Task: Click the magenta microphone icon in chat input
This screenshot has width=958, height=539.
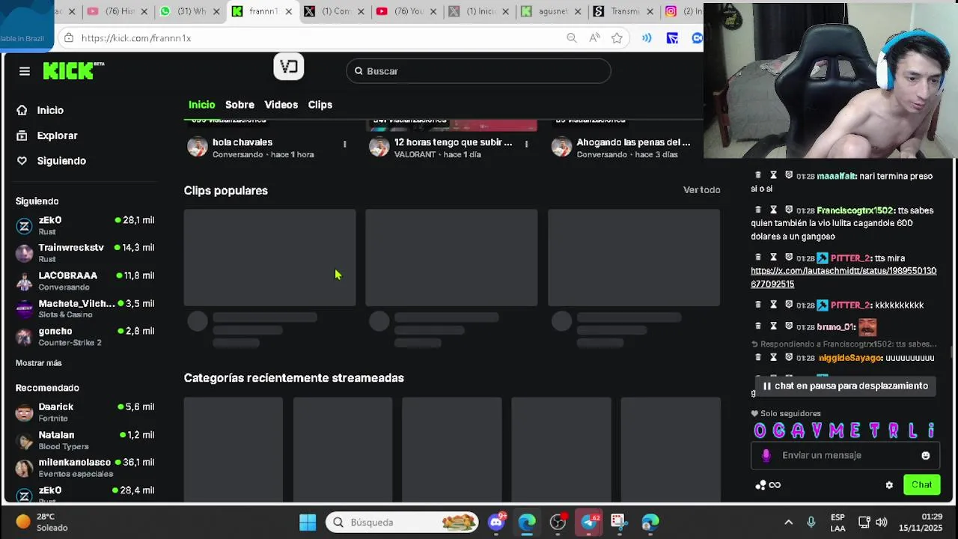Action: coord(766,455)
